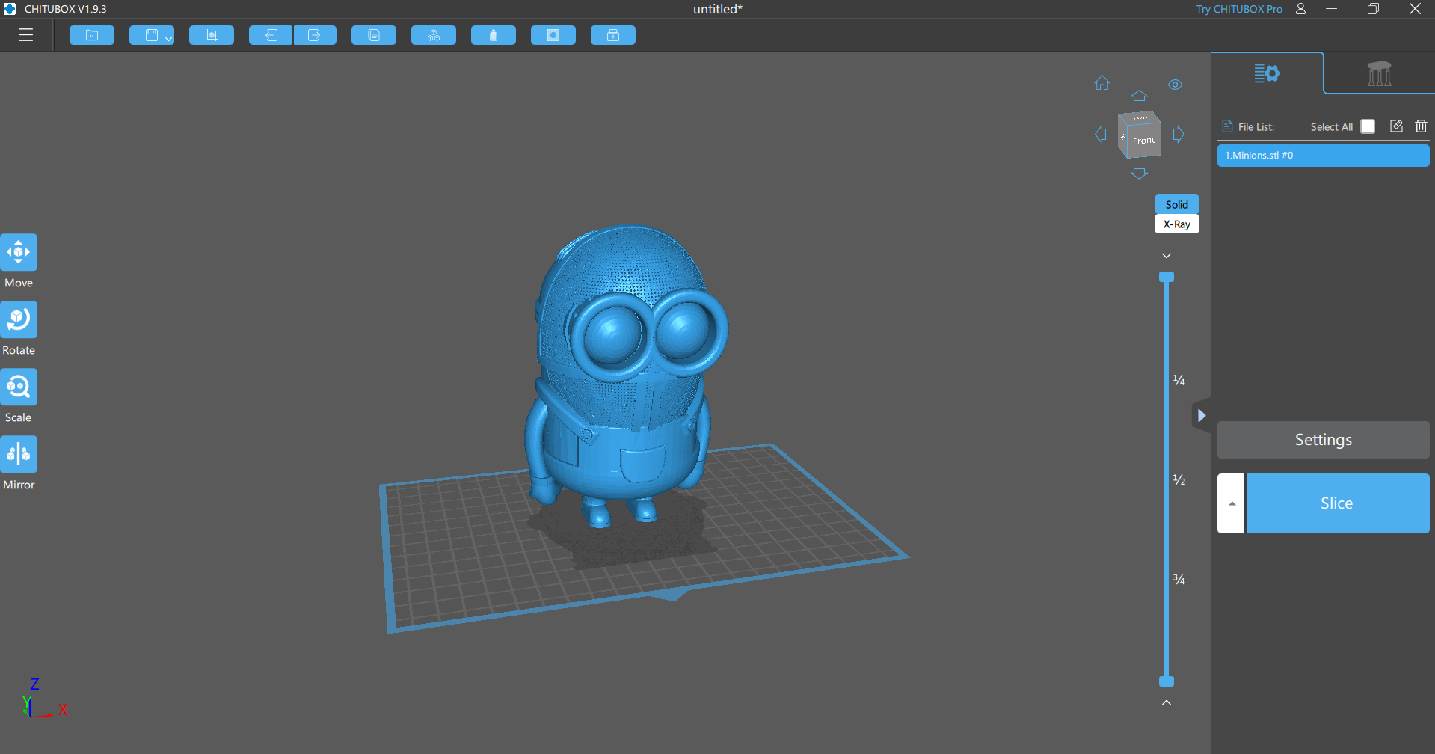Screen dimensions: 1435x754
Task: Check the Select All checkbox
Action: click(x=1368, y=126)
